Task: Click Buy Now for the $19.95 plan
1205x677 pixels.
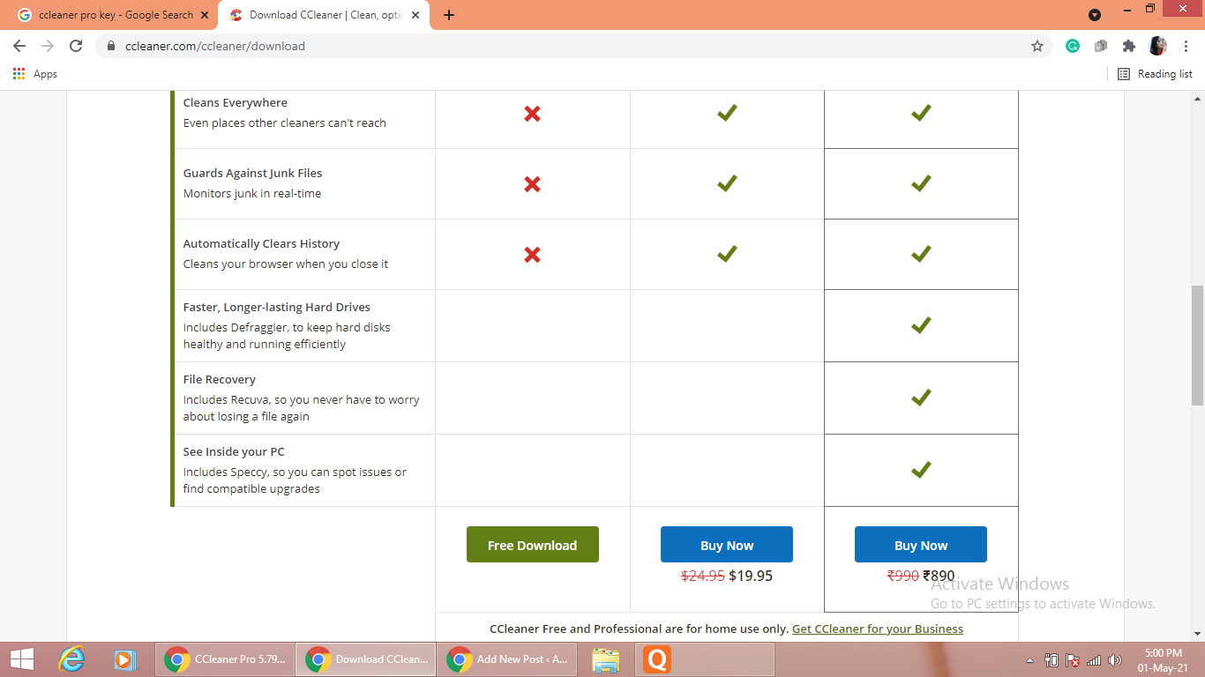Action: [727, 545]
